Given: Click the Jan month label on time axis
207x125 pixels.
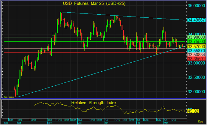Looking at the screenshot, I should point(106,123).
